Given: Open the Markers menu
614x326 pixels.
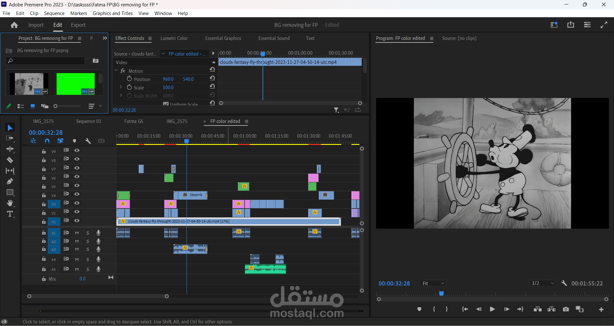Looking at the screenshot, I should [x=79, y=13].
